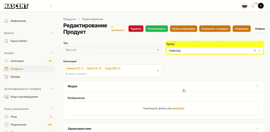Collapse the sidebar with the arrow icon
Viewport: 270px width, 132px height.
51,6
